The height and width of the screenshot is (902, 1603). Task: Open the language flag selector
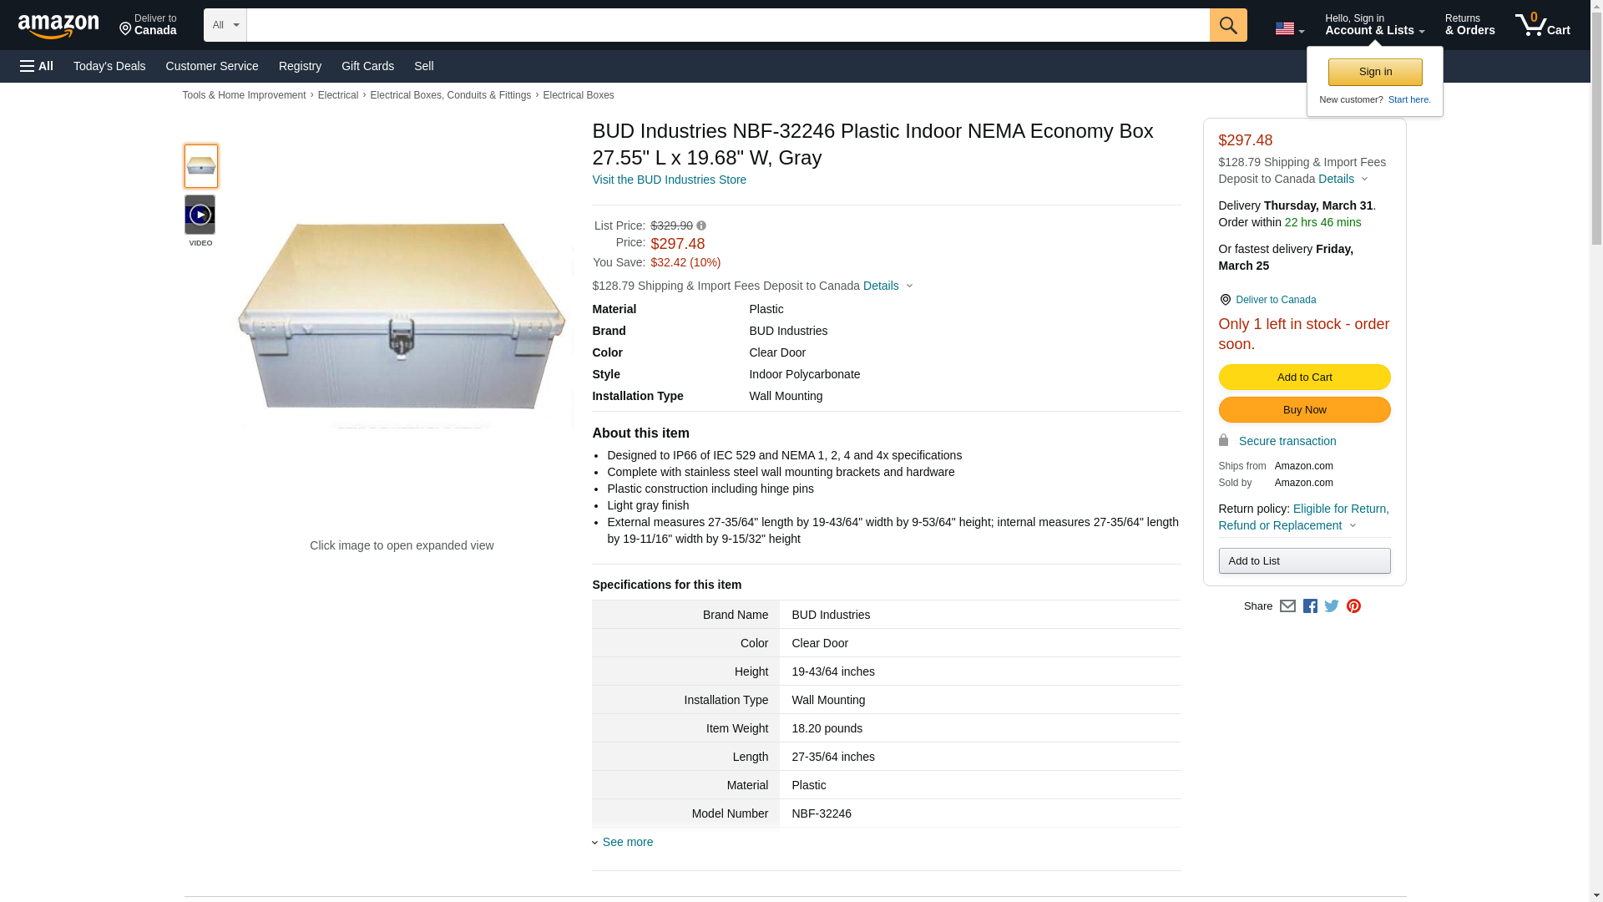(x=1289, y=28)
